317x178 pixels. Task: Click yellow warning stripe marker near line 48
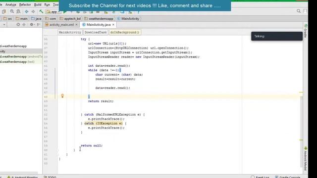(301, 92)
